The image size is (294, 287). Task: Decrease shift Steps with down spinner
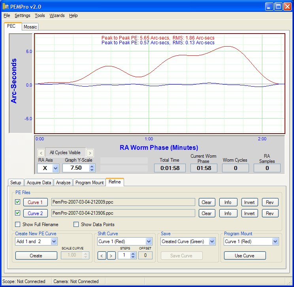tap(133, 257)
